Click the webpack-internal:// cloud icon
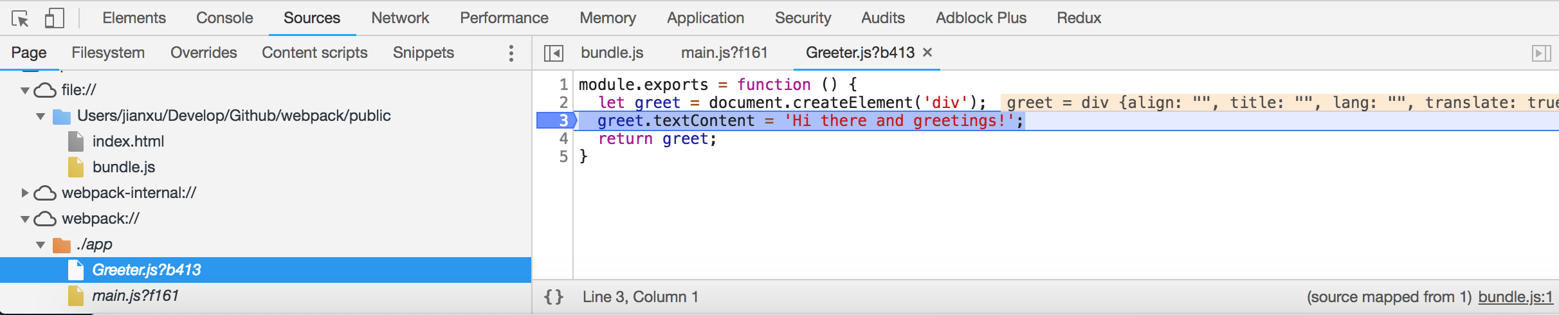 click(x=45, y=193)
